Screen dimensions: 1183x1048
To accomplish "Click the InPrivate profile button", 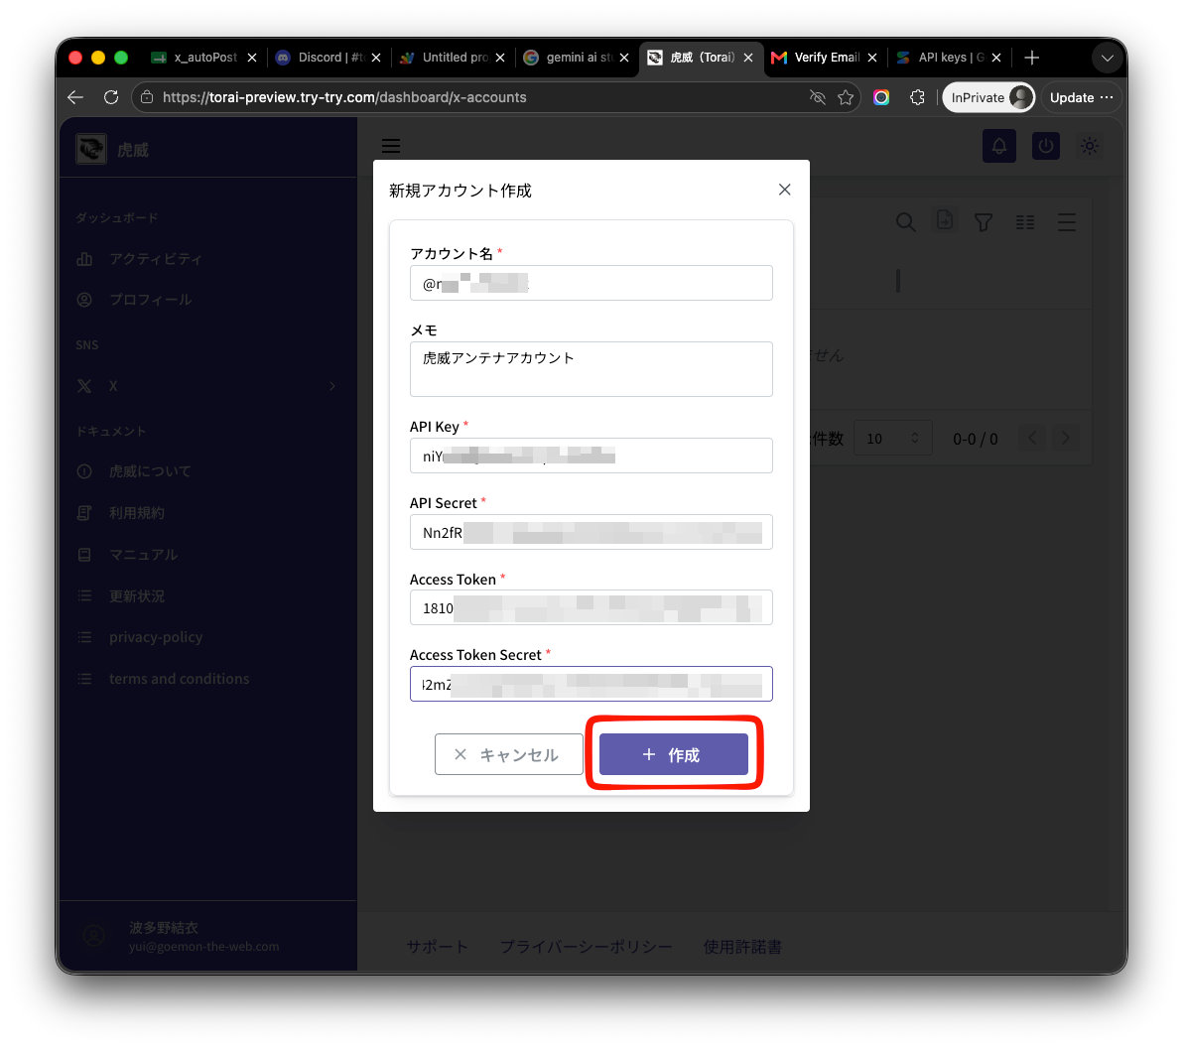I will (988, 97).
